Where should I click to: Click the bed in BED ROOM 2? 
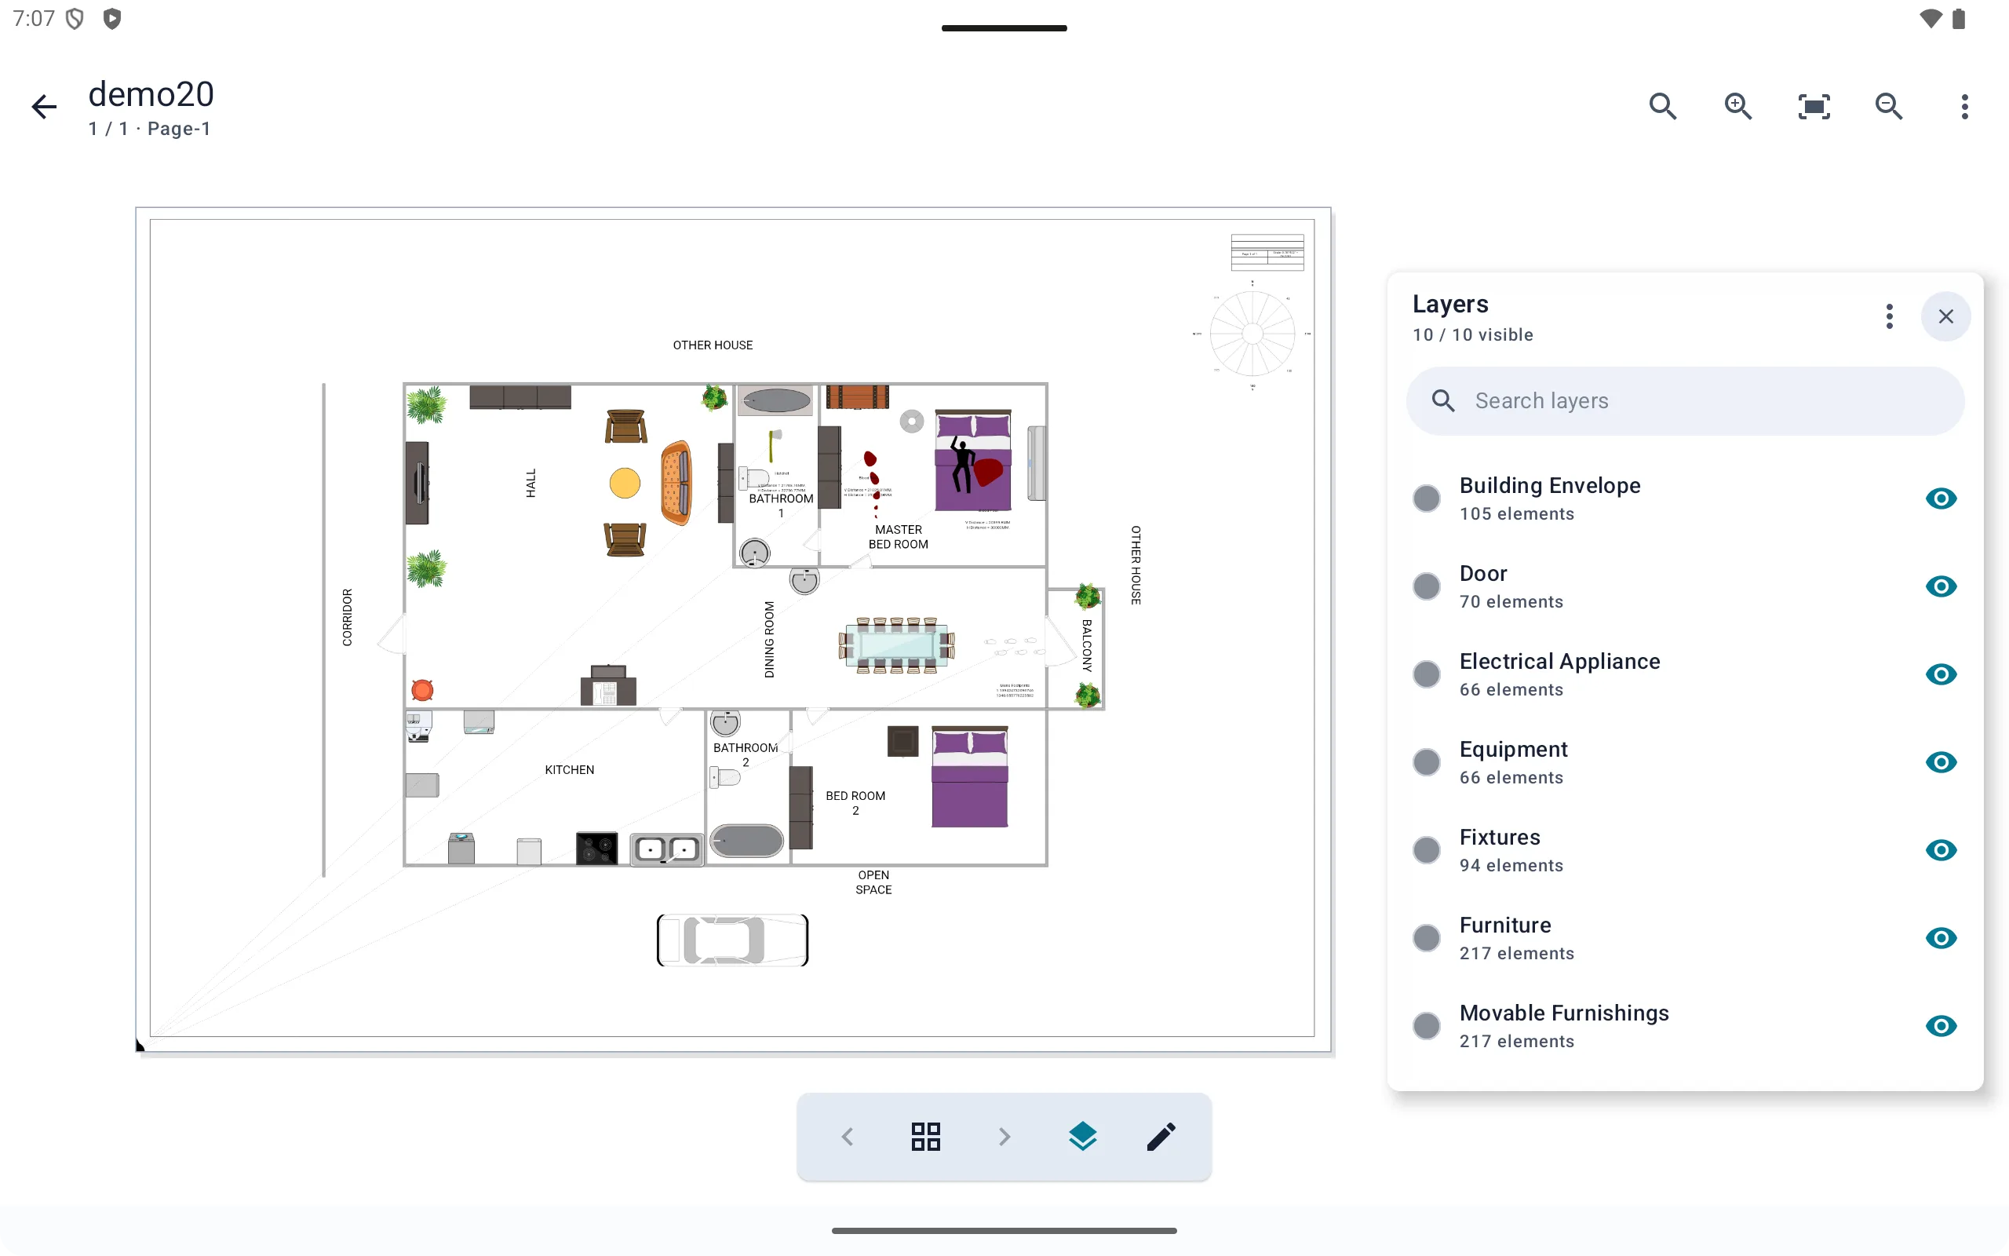point(970,776)
